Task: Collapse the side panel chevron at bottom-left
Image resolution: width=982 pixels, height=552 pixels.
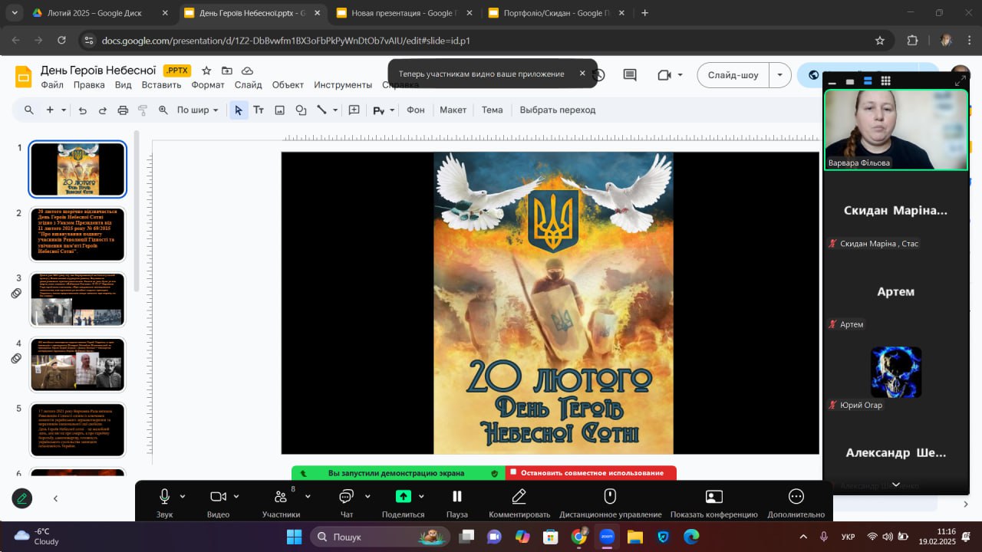Action: tap(55, 498)
